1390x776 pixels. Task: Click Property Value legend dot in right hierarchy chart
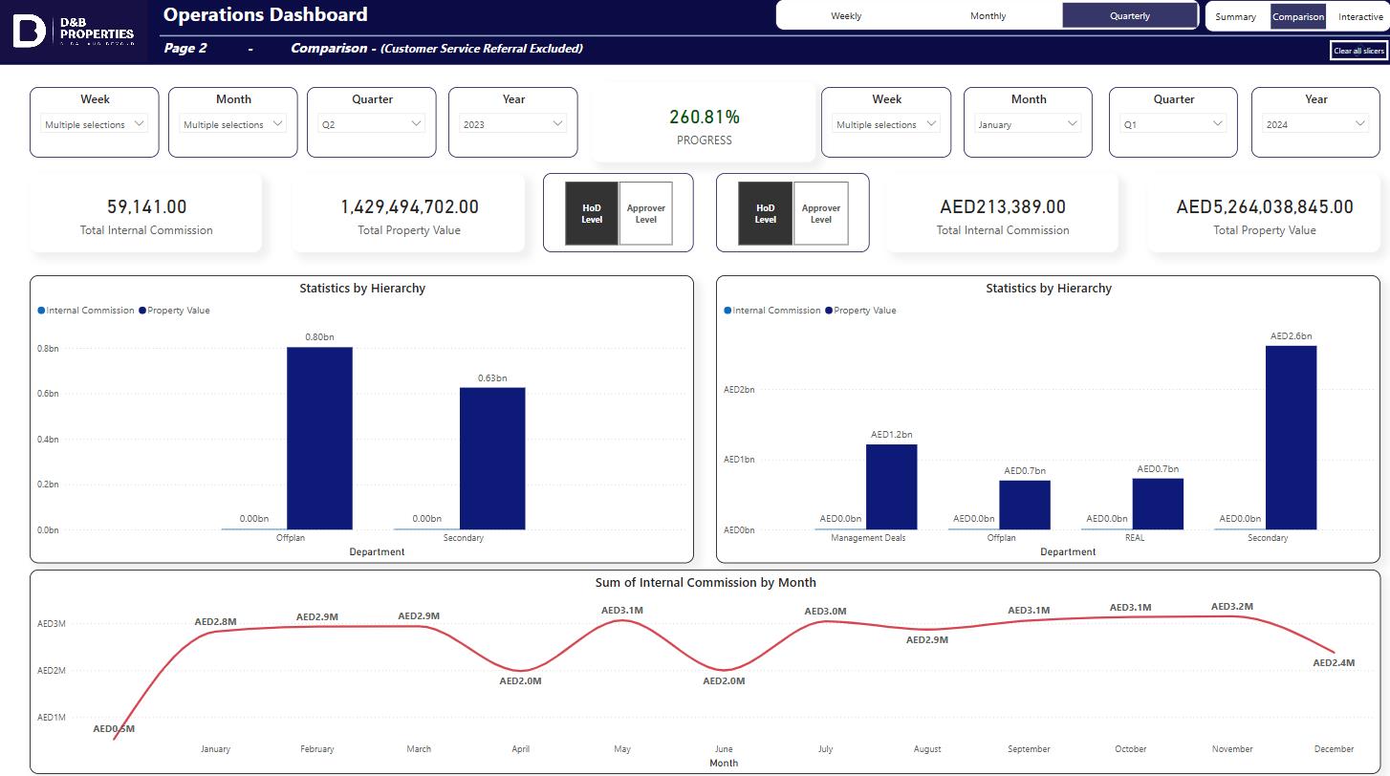tap(829, 311)
